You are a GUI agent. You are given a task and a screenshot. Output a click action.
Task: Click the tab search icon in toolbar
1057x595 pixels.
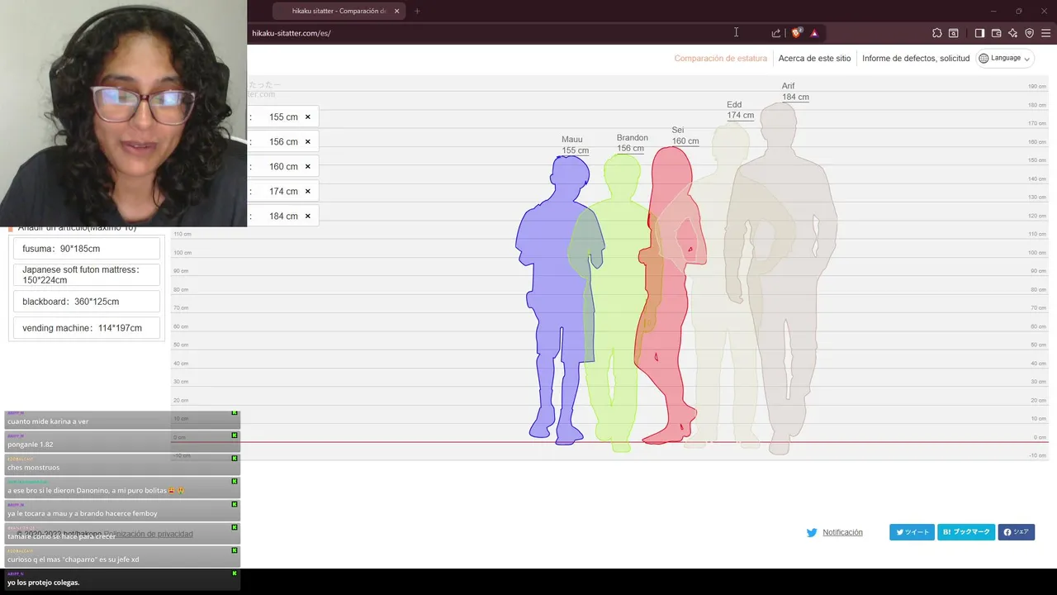pyautogui.click(x=953, y=33)
